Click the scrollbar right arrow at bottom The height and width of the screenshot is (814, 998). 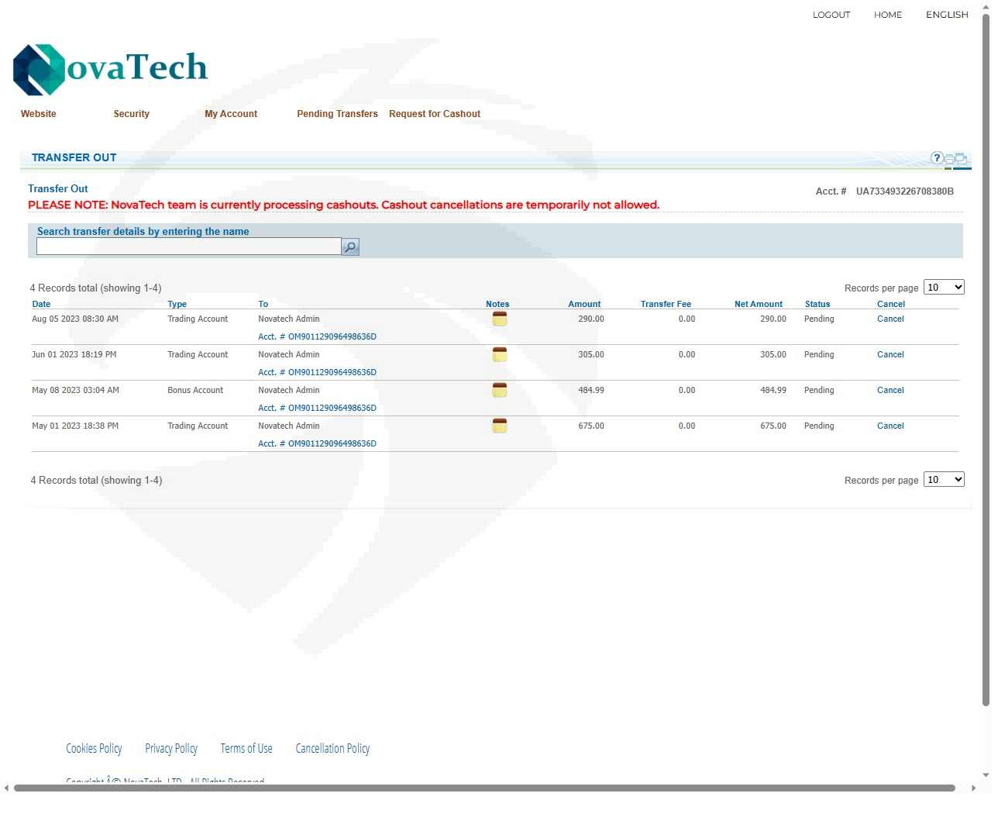[x=973, y=788]
